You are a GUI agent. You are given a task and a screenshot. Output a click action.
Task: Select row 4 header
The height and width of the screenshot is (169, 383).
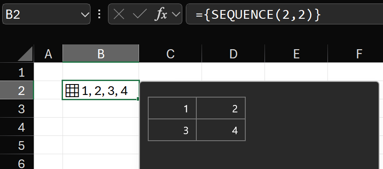[17, 127]
